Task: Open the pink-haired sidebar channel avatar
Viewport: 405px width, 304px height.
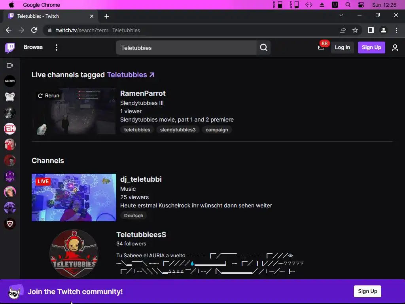Action: (x=10, y=192)
